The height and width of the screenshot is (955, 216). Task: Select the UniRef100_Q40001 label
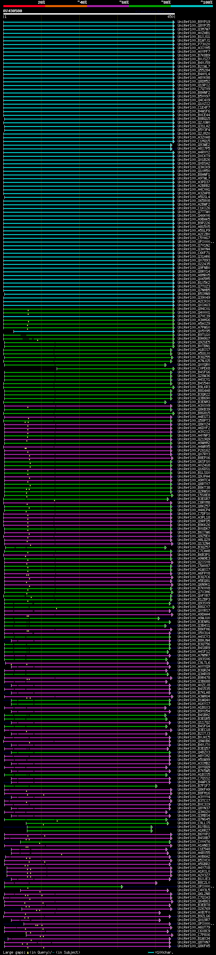tap(194, 313)
